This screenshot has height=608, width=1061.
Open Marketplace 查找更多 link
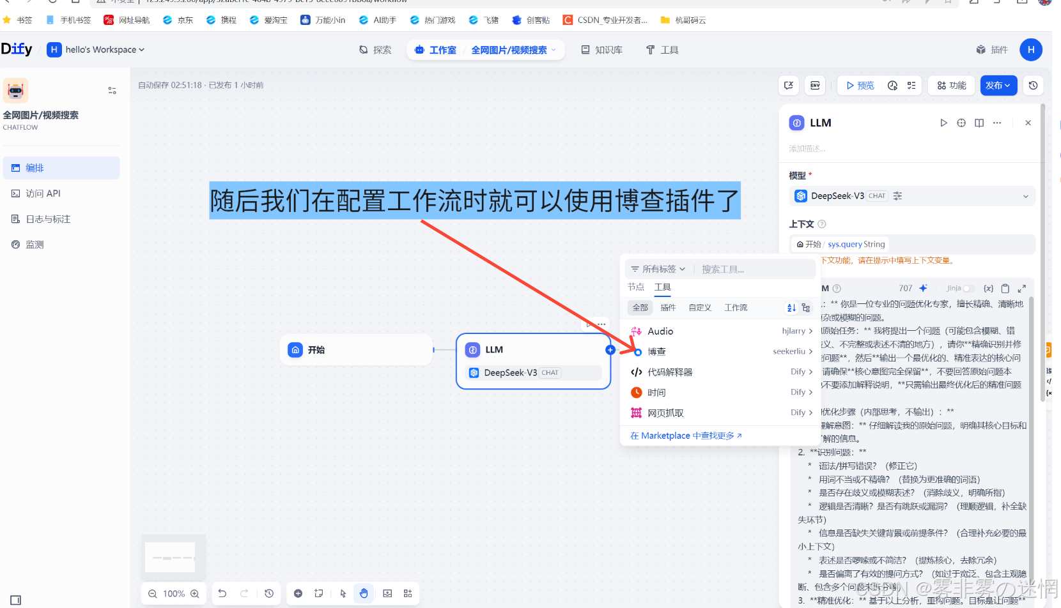[686, 436]
